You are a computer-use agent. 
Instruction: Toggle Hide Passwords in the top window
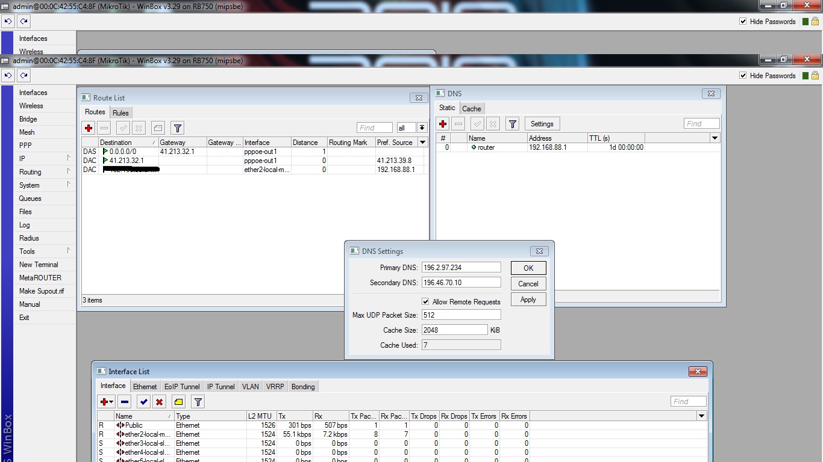click(743, 21)
